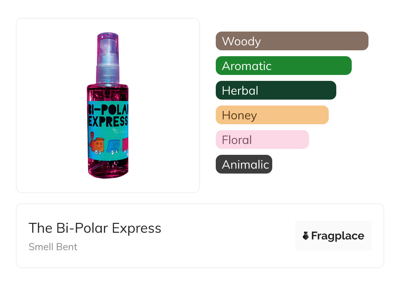Click the EXPRESS text on the bottle label
The image size is (400, 284).
[108, 121]
